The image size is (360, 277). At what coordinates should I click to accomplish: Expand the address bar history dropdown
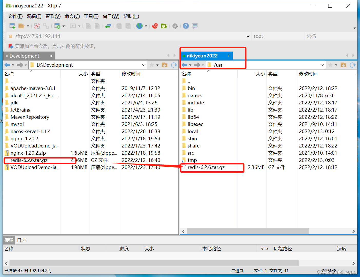[248, 36]
